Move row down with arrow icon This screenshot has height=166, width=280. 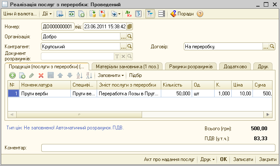click(x=70, y=75)
